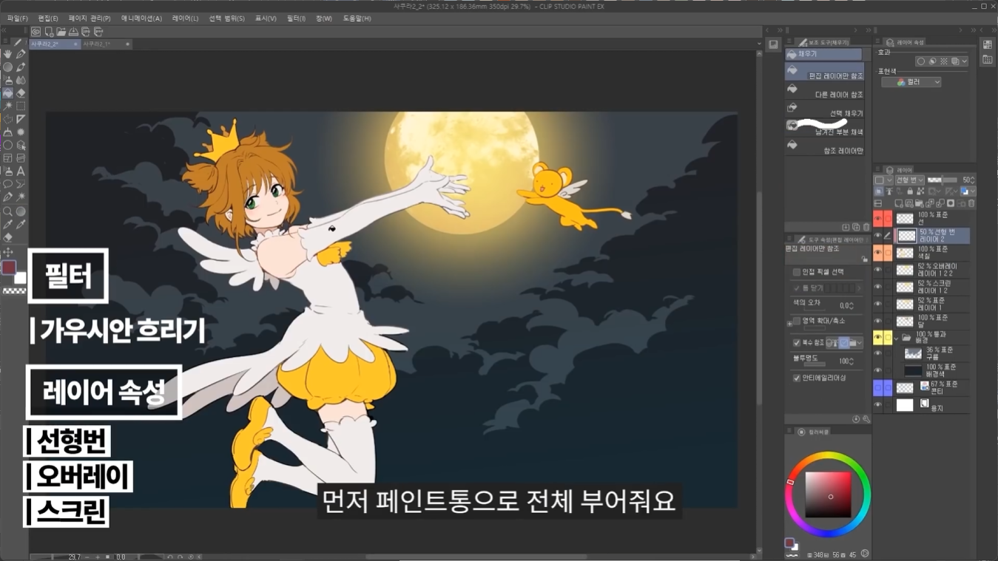The height and width of the screenshot is (561, 998).
Task: Open 파일(F) menu
Action: (17, 18)
